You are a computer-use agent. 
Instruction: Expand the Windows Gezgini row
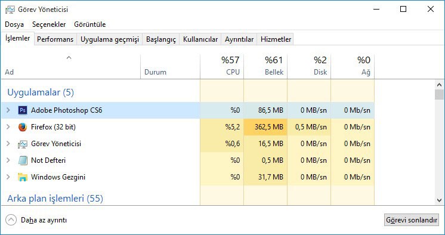pyautogui.click(x=8, y=177)
